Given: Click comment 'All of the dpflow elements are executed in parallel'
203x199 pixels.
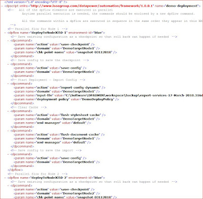Looking at the screenshot, I should click(x=65, y=10).
